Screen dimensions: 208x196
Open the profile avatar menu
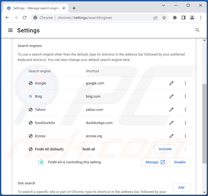192,18
